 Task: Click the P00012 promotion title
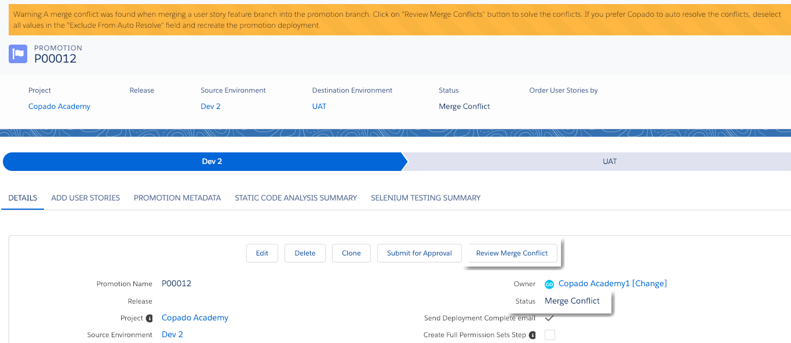pos(55,59)
